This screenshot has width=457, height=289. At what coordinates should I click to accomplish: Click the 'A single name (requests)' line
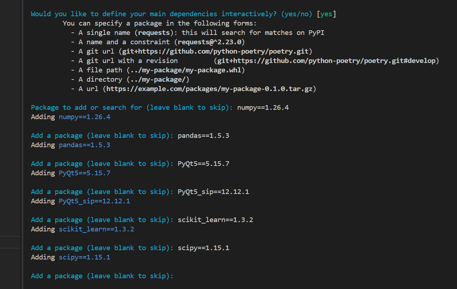[198, 33]
